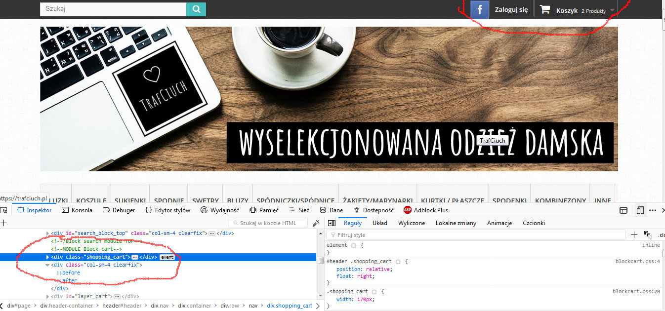The width and height of the screenshot is (665, 311).
Task: Select the Wyliczone sidebar tab
Action: click(412, 223)
